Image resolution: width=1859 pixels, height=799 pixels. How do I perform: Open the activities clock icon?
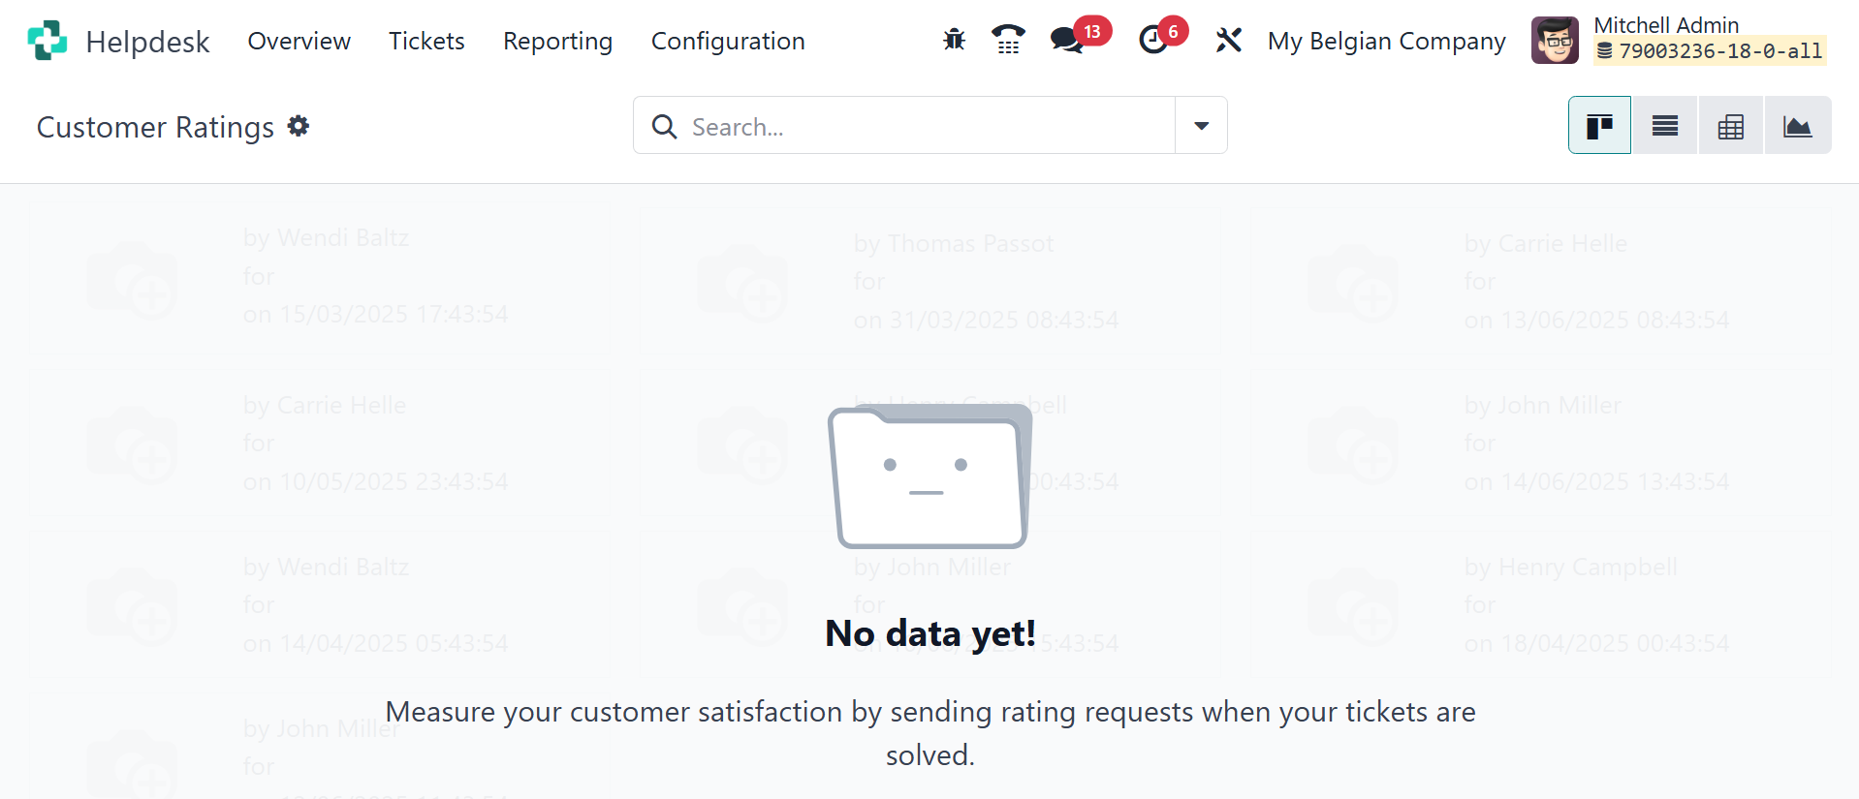(x=1153, y=40)
